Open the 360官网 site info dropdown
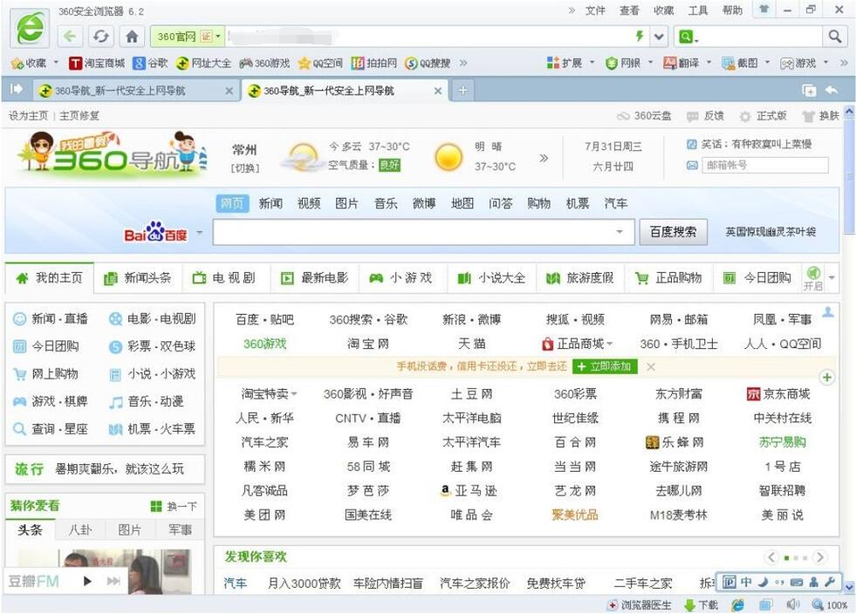856x614 pixels. coord(218,37)
